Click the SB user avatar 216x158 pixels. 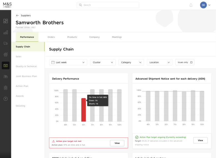tap(203, 5)
